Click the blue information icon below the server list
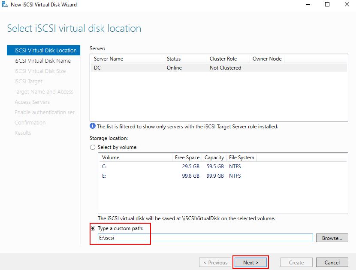Viewport: 356px width, 270px height. click(92, 126)
